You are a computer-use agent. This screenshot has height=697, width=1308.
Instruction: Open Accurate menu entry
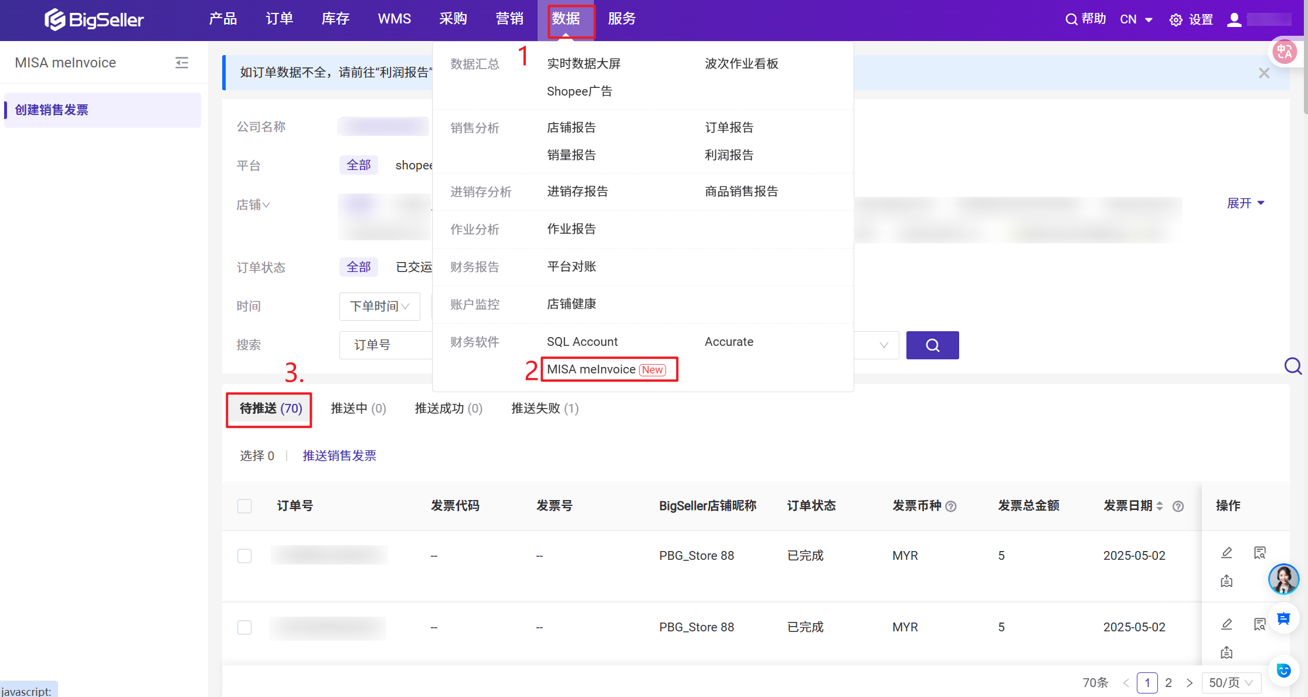[x=729, y=342]
